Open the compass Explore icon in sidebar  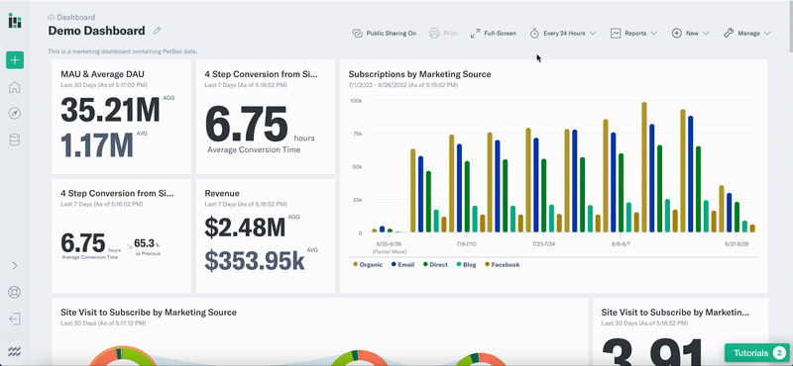click(15, 113)
